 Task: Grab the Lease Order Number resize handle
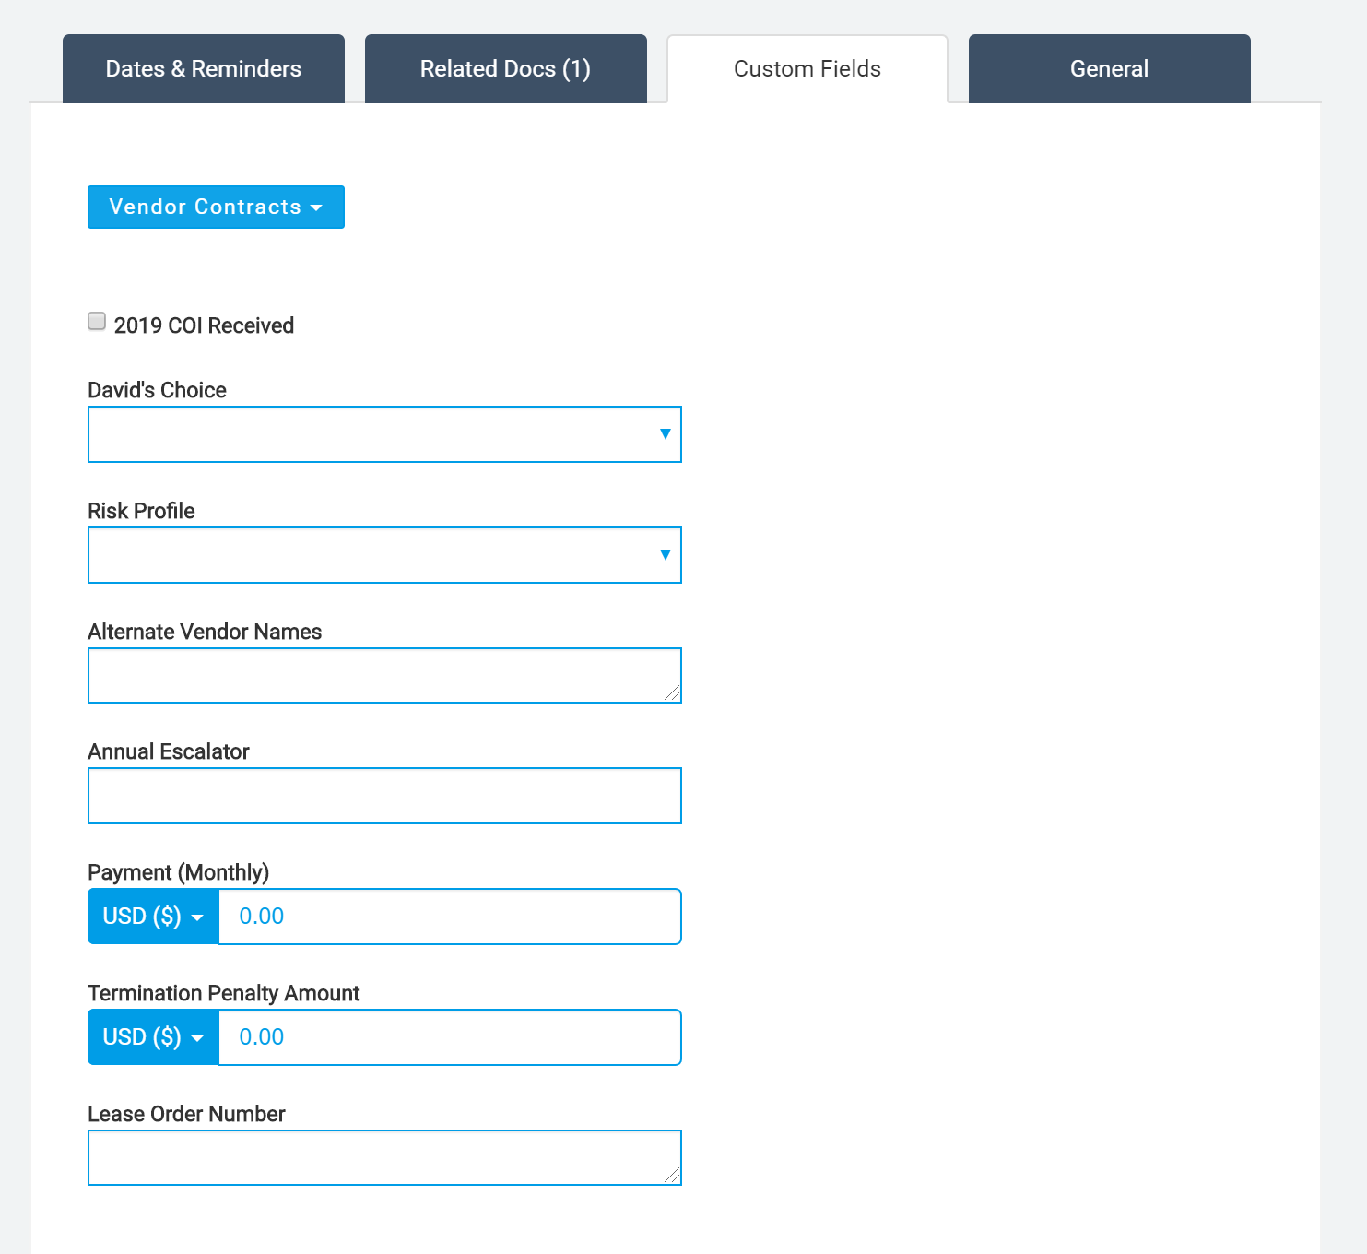[672, 1176]
